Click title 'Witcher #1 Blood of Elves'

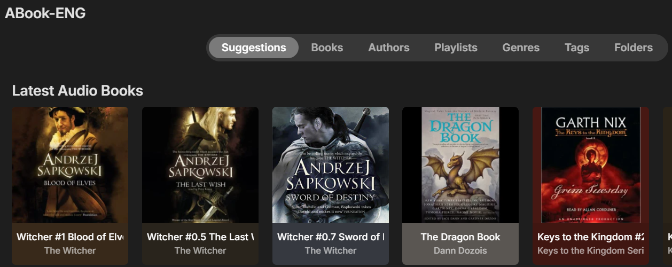click(70, 237)
